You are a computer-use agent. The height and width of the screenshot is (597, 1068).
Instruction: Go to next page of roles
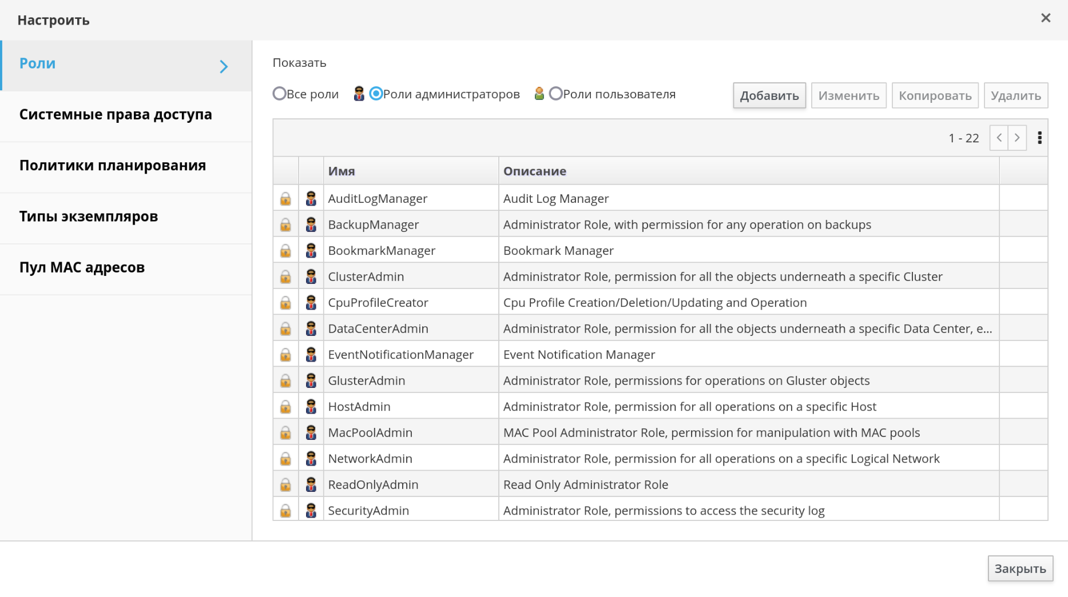point(1017,138)
